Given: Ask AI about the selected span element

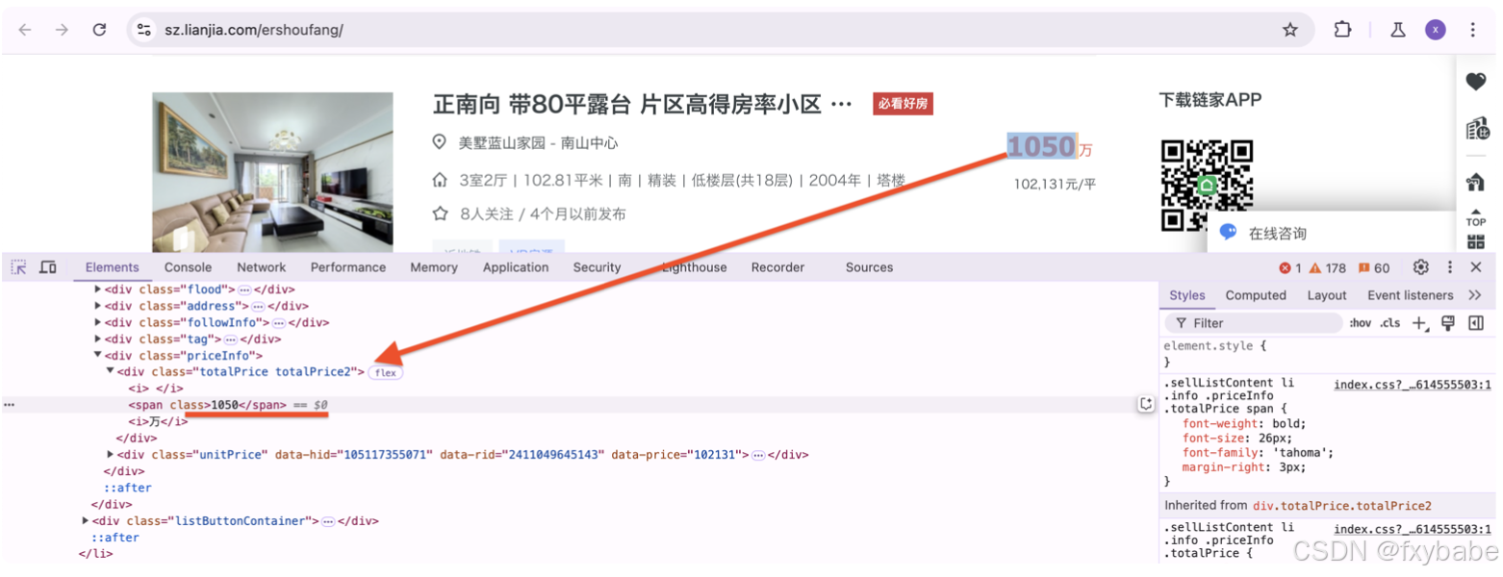Looking at the screenshot, I should click(x=1145, y=405).
